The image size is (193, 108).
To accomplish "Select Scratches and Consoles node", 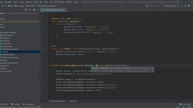I will pos(6,71).
